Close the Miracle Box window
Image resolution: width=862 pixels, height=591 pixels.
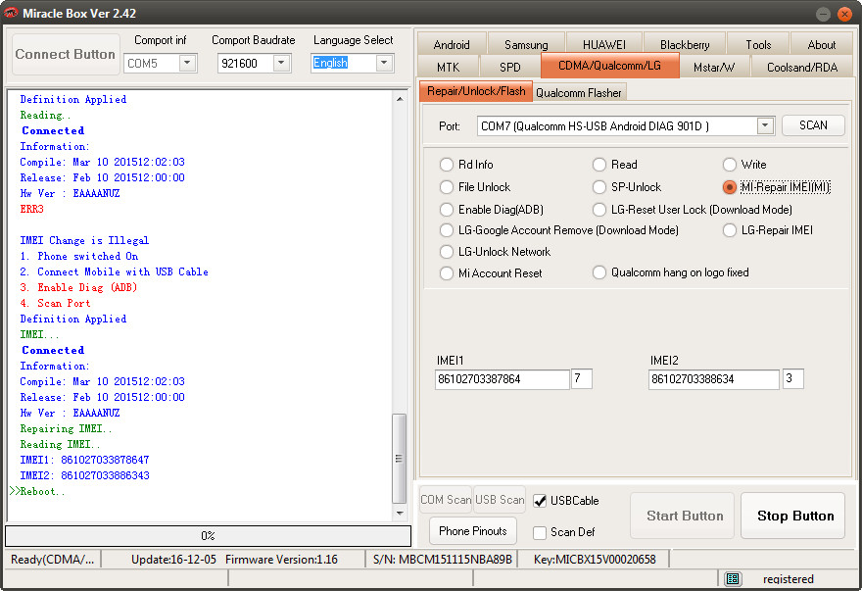(844, 14)
